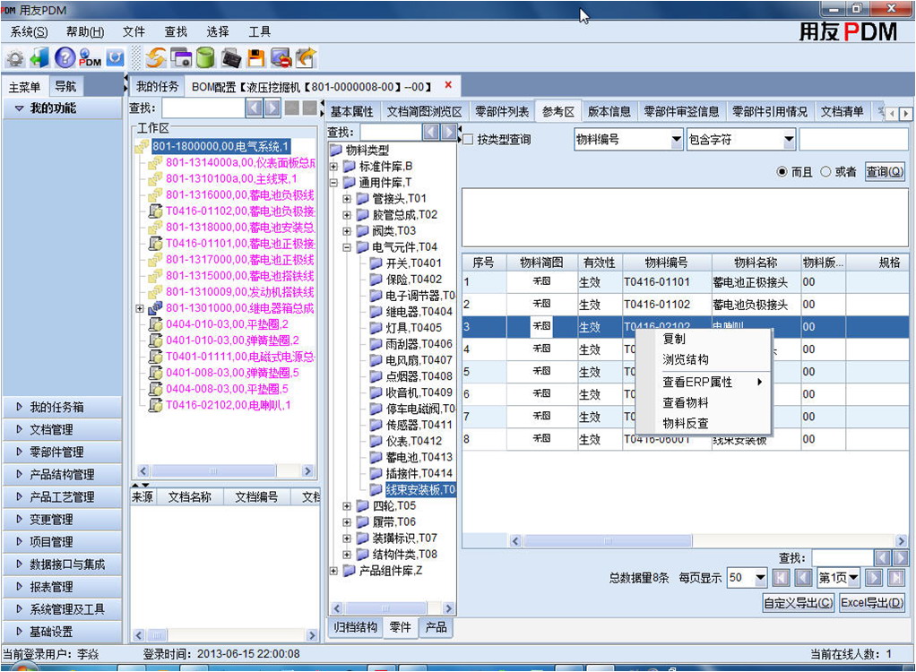Click the 物料简图 thumbnail icon in row 1
This screenshot has width=916, height=672.
pos(541,281)
